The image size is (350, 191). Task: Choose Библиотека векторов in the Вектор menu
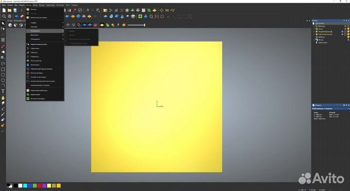point(45,17)
